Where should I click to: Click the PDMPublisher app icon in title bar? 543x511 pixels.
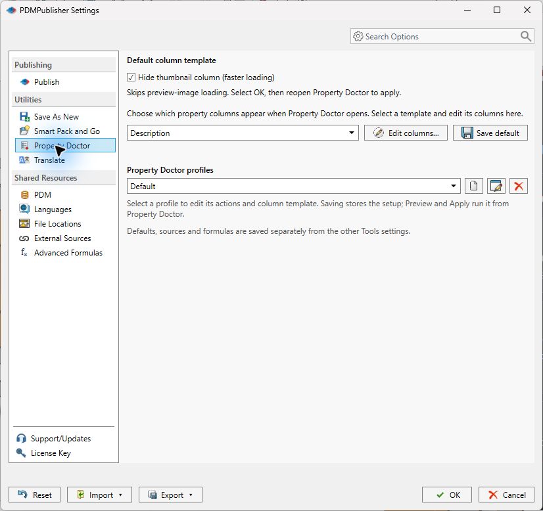(x=11, y=11)
